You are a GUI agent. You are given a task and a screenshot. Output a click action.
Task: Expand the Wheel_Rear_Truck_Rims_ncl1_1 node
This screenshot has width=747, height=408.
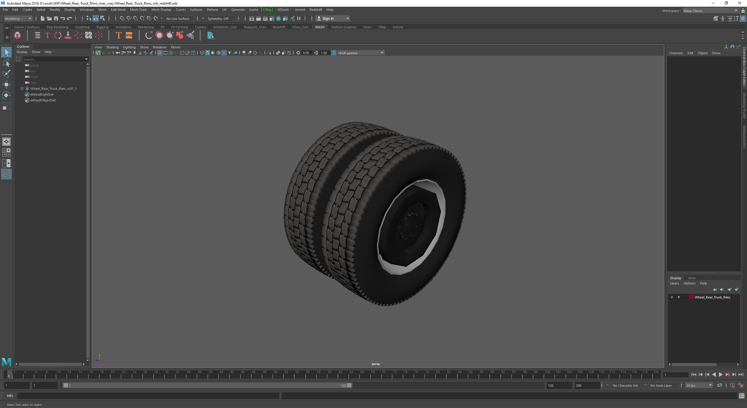(x=22, y=89)
